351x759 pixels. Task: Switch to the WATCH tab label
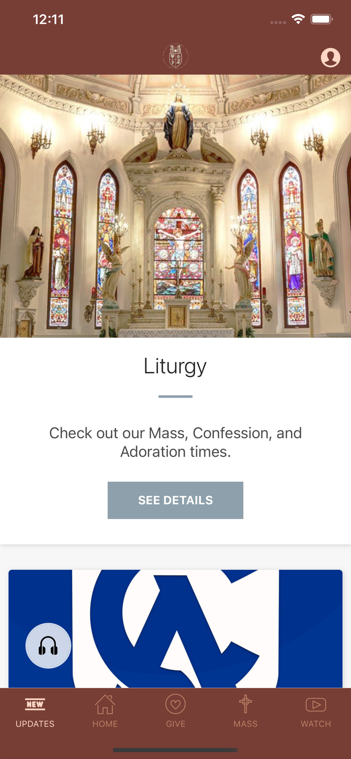(316, 724)
